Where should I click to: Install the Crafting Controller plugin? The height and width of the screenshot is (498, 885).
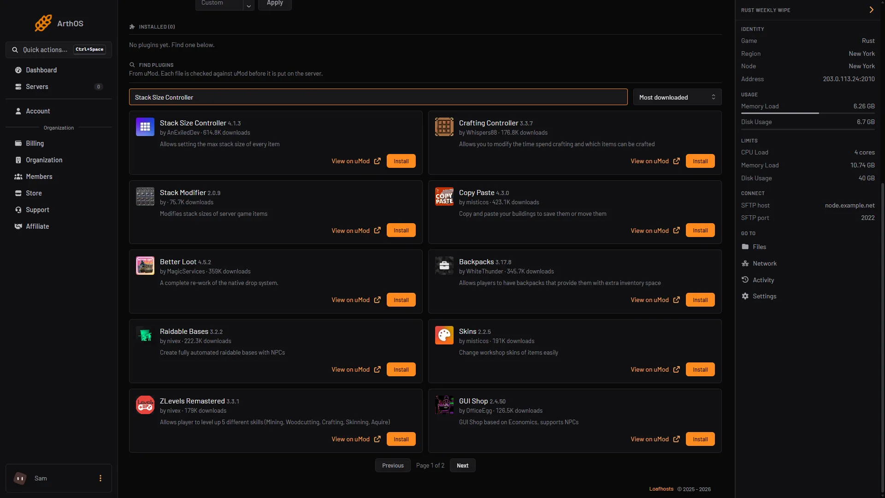coord(700,161)
